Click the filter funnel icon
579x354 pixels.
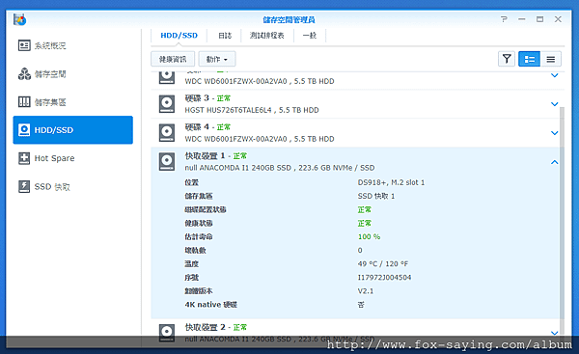(x=507, y=59)
